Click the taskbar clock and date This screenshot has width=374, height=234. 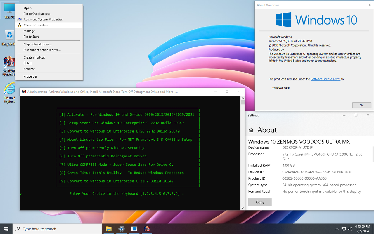click(x=362, y=229)
